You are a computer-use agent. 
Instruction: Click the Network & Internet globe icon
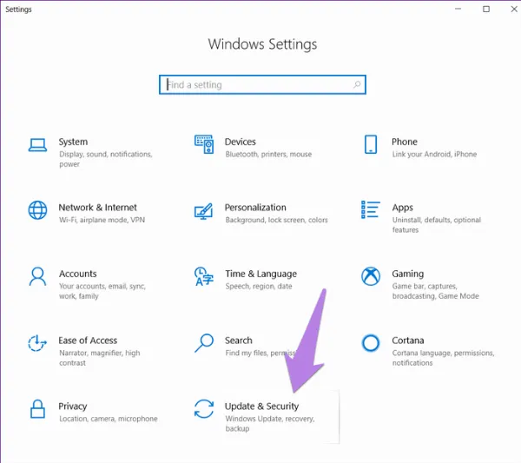coord(37,210)
